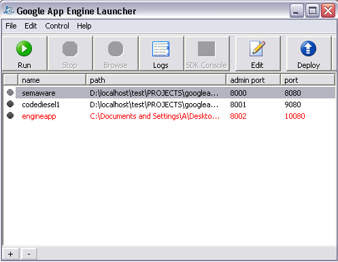Click the codediesel1 status indicator dot
The image size is (338, 262).
pyautogui.click(x=10, y=104)
